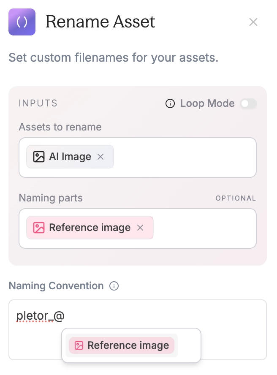The image size is (277, 375).
Task: Click the Naming Convention label
Action: [56, 286]
